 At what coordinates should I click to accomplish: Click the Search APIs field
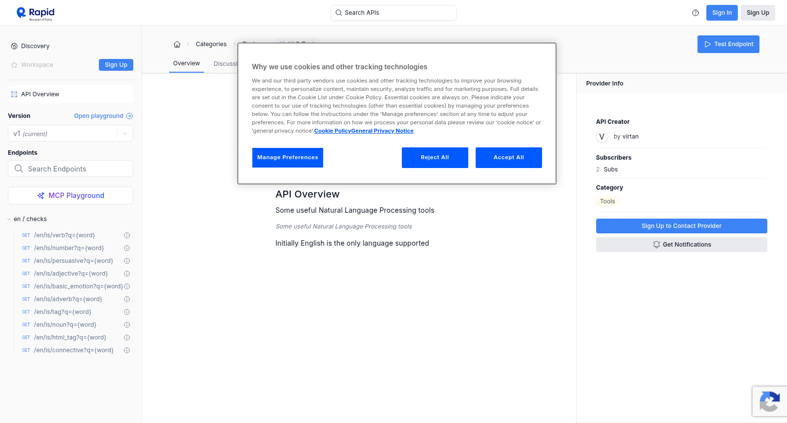pyautogui.click(x=393, y=13)
